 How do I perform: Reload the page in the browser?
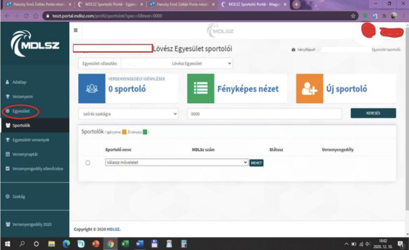(27, 16)
